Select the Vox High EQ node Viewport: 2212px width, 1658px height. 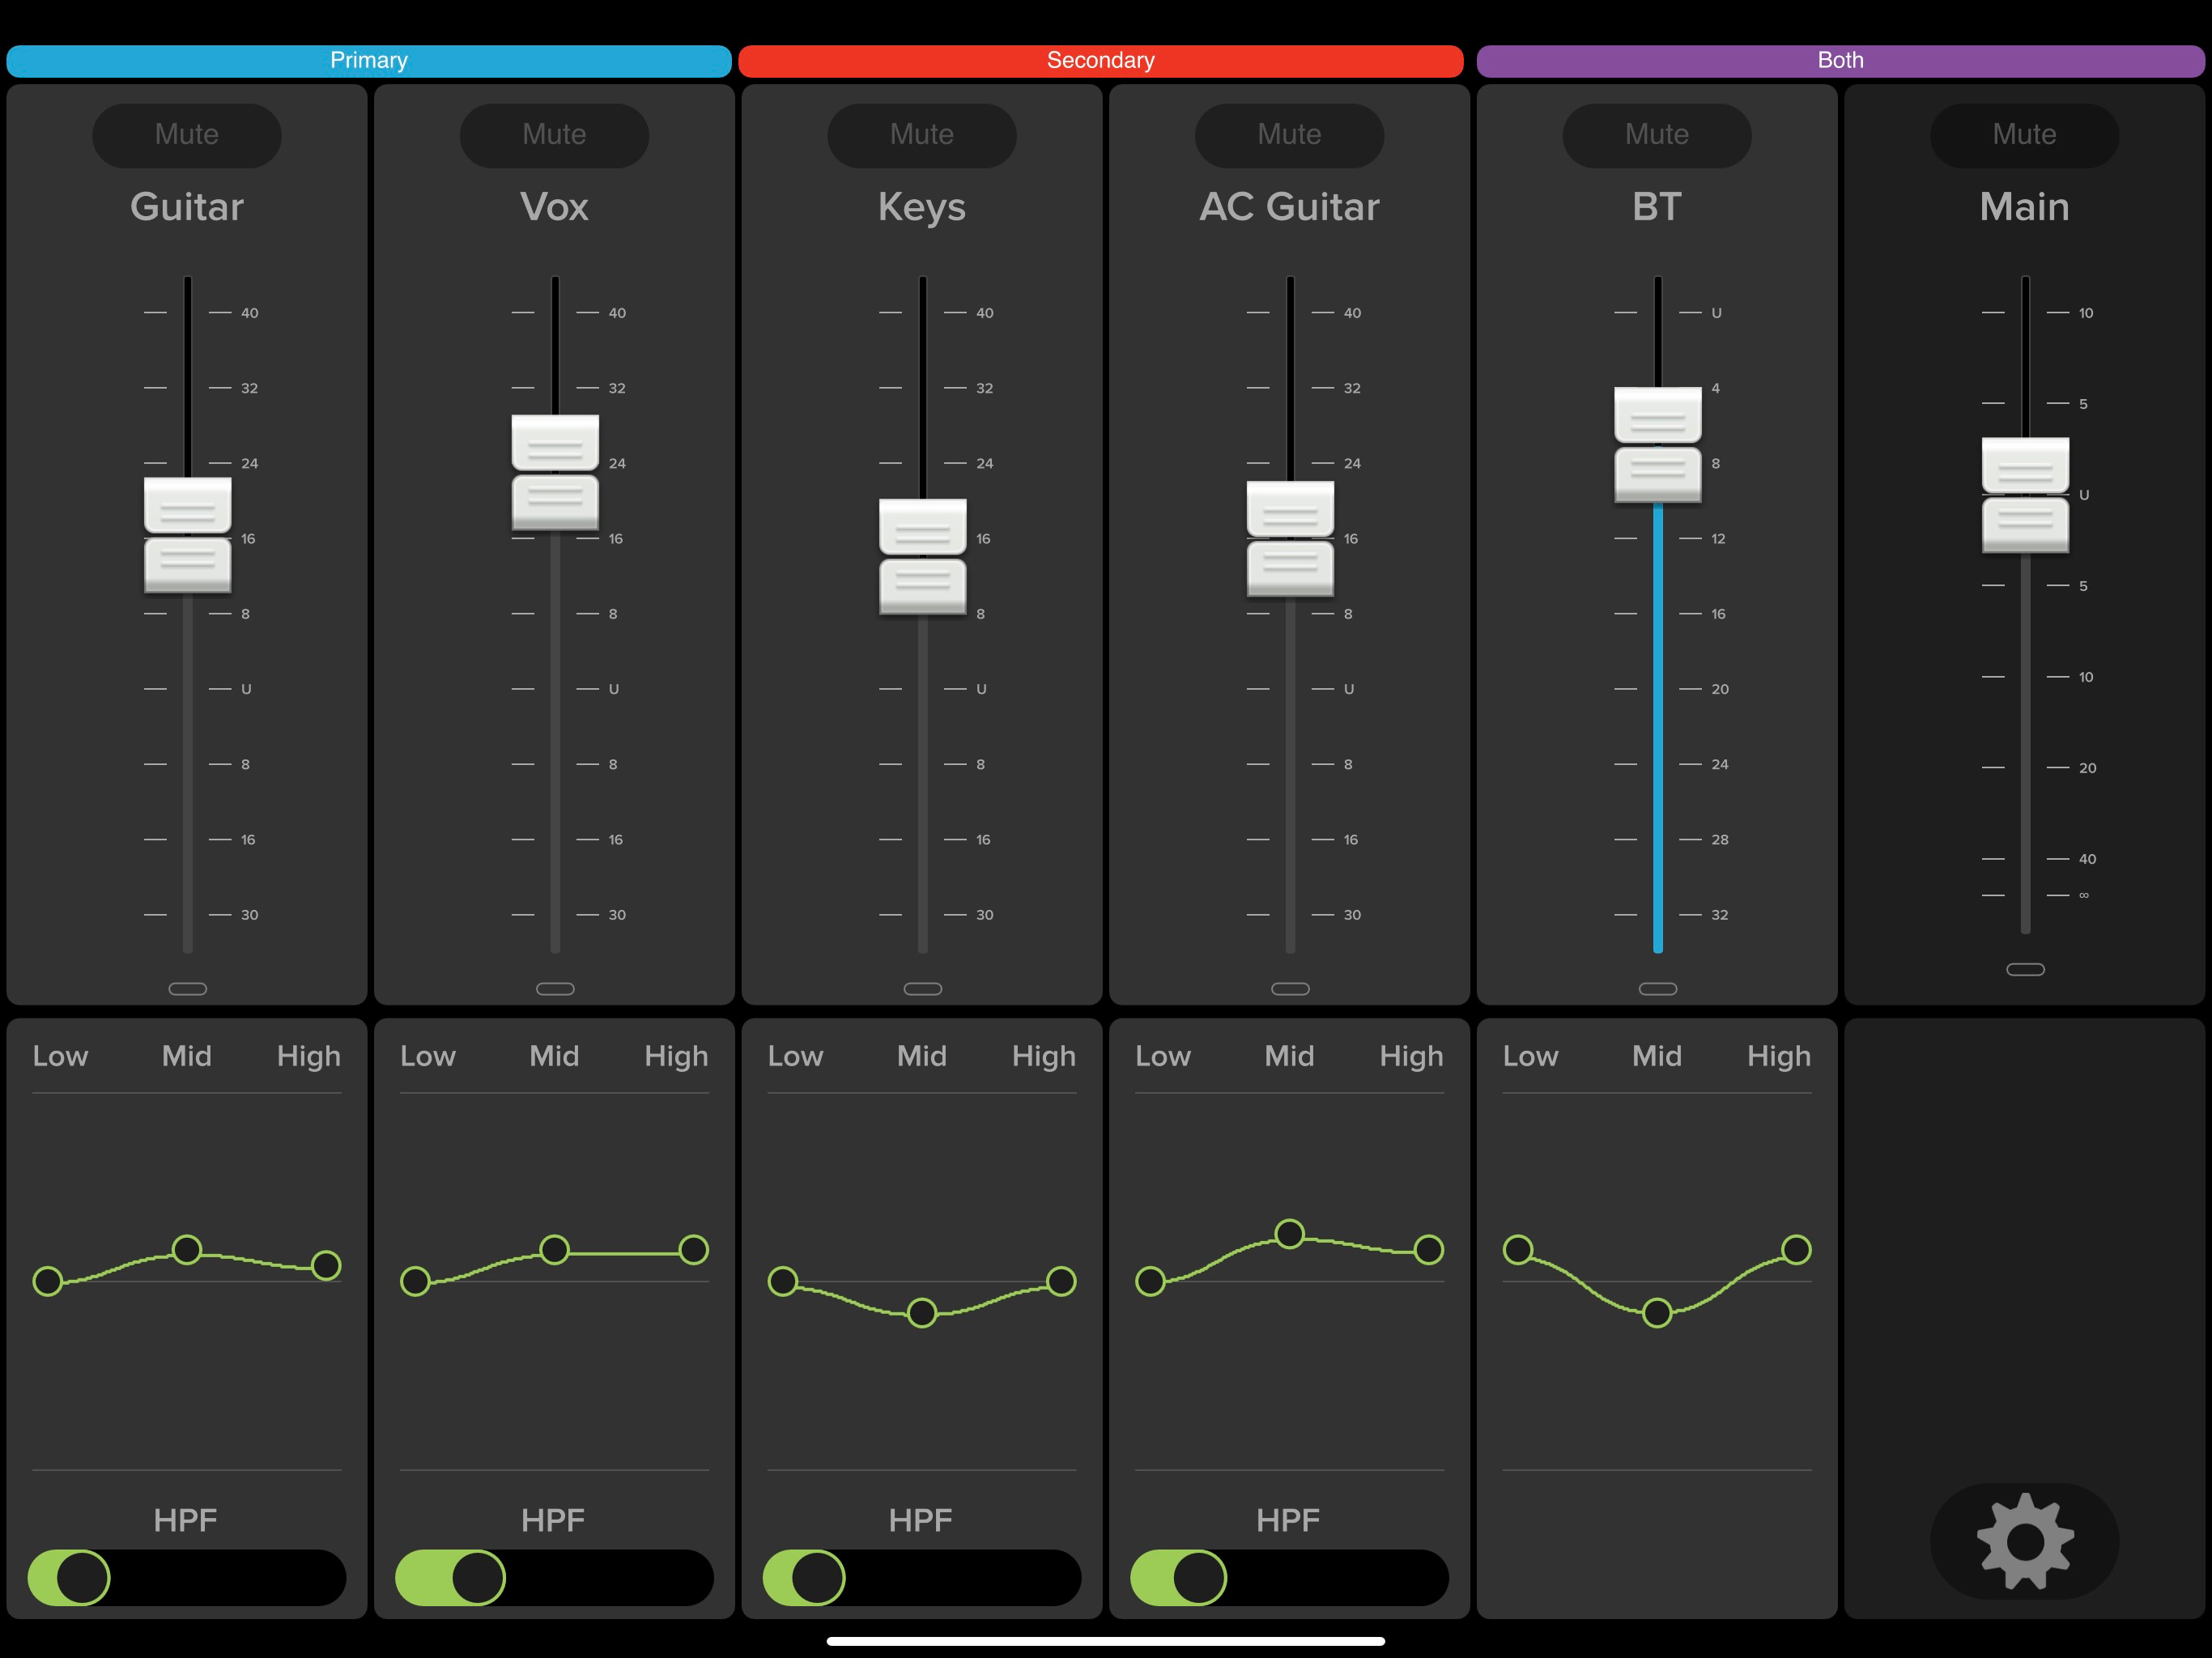coord(693,1249)
